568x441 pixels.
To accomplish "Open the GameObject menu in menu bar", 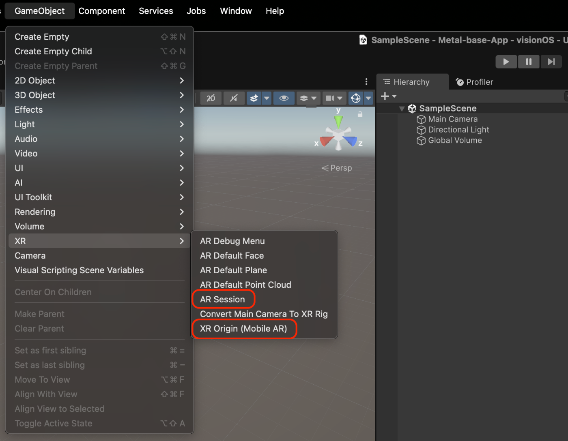I will (40, 11).
